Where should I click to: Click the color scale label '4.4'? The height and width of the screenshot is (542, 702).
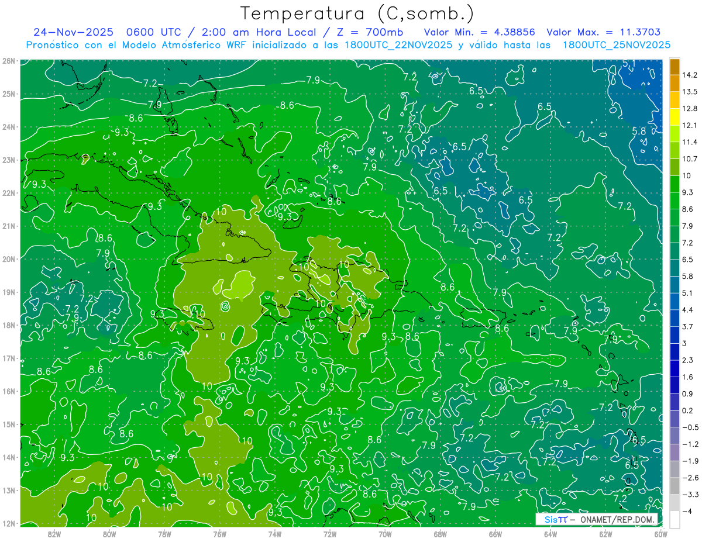[x=688, y=310]
